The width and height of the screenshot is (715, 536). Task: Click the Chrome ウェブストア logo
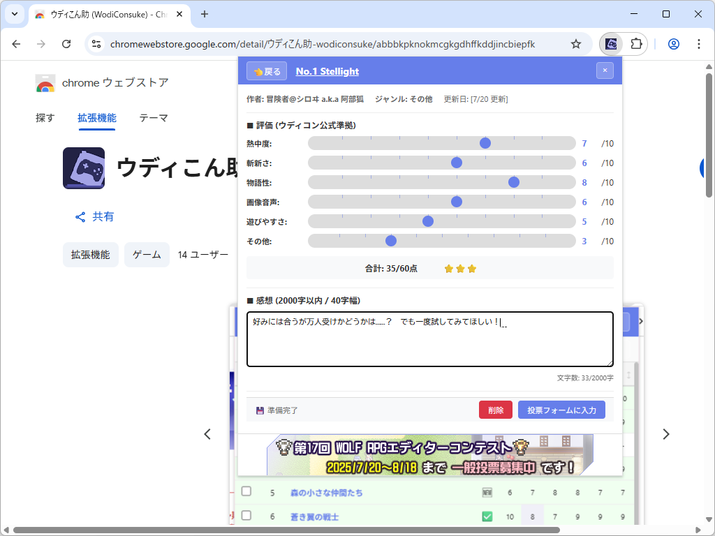click(45, 82)
